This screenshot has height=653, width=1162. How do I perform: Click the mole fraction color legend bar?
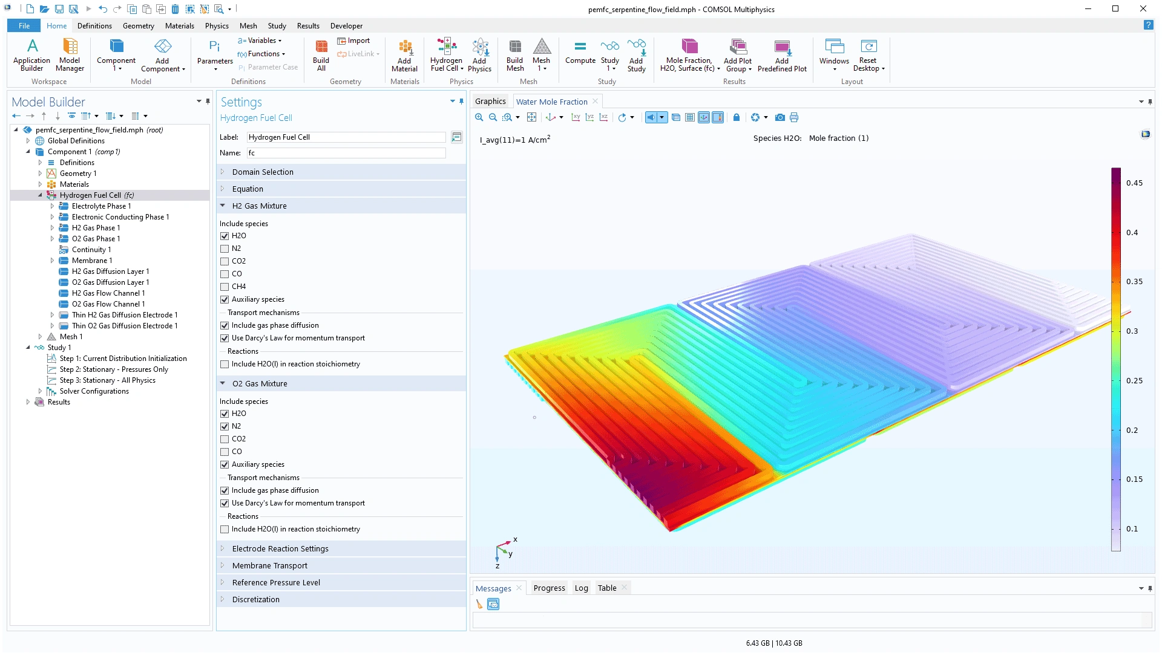(1115, 360)
